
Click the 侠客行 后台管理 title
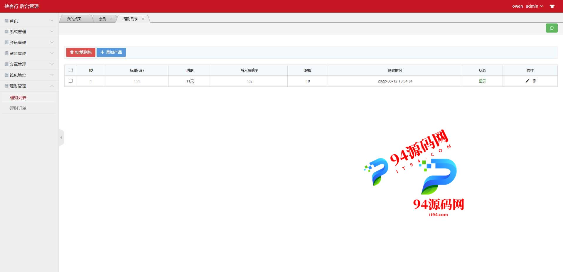click(x=21, y=6)
